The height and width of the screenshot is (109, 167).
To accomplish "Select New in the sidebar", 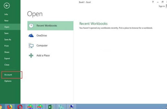I will [6, 21].
